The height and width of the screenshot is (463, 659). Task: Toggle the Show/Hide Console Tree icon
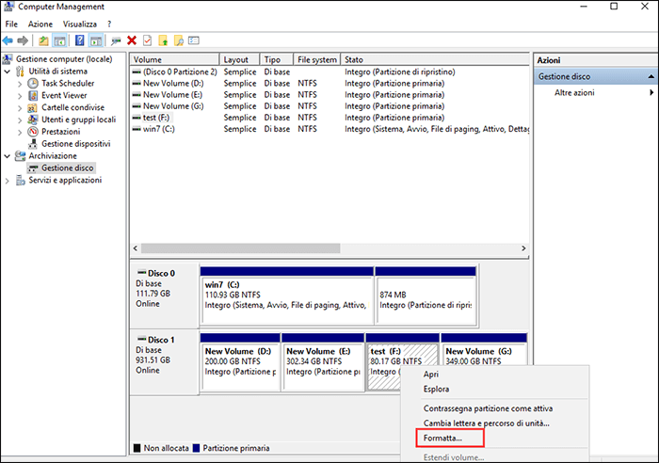coord(59,40)
